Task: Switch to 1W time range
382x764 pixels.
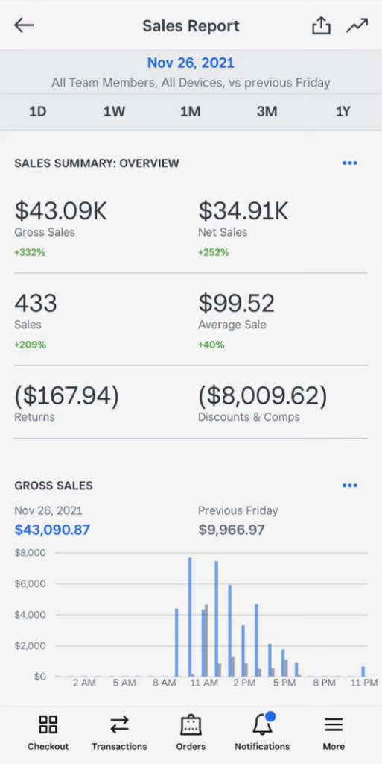Action: [x=114, y=112]
